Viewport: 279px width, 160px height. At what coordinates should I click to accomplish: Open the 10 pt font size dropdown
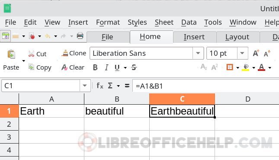pyautogui.click(x=242, y=53)
